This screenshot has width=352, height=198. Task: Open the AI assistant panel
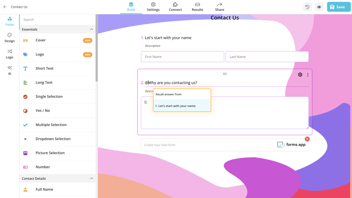point(10,70)
